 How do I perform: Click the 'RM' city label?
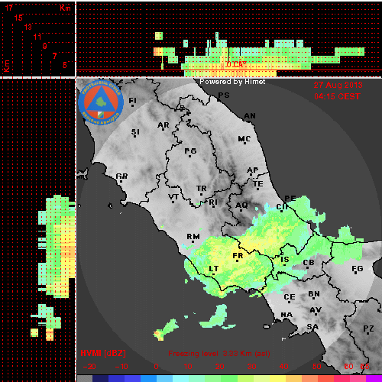193,237
